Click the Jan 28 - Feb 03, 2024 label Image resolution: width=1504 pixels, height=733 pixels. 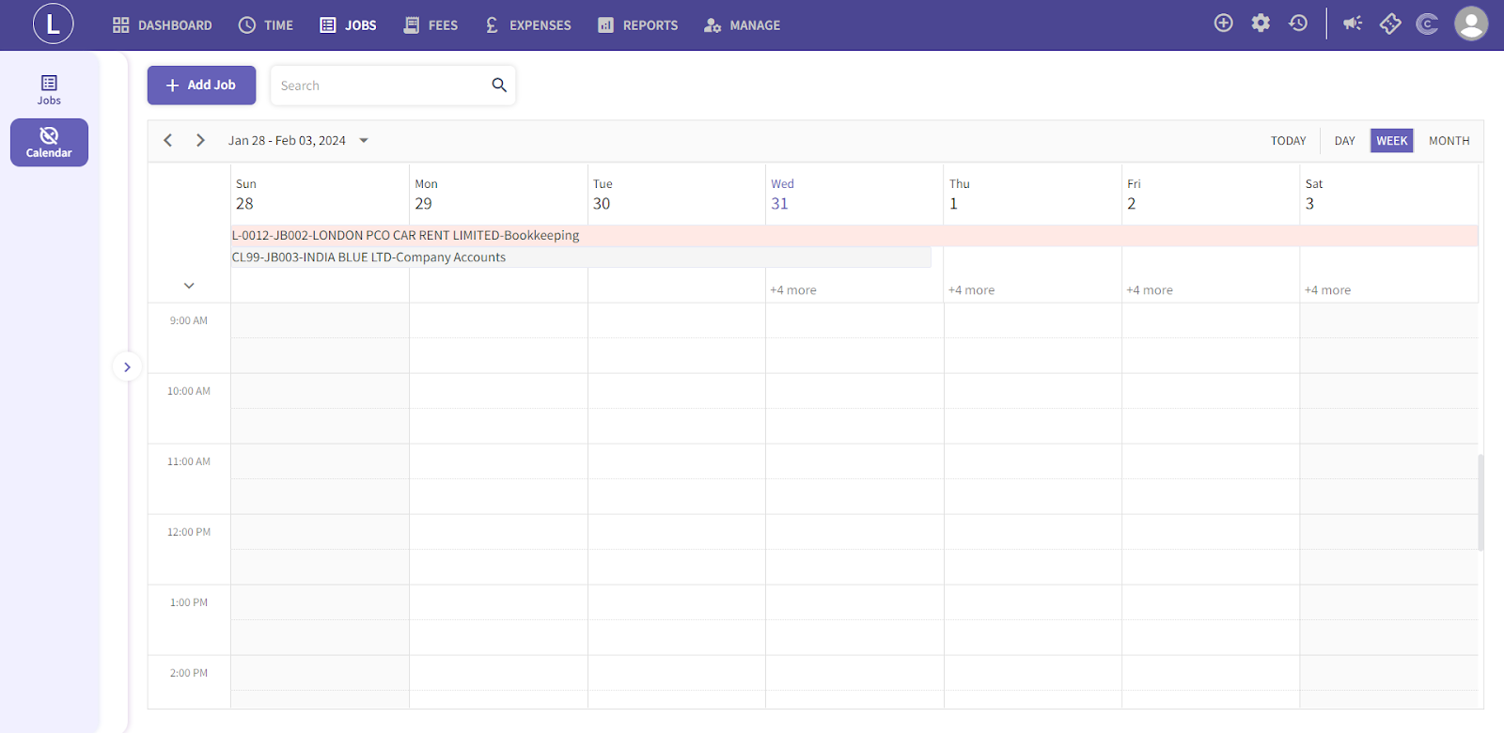coord(287,141)
